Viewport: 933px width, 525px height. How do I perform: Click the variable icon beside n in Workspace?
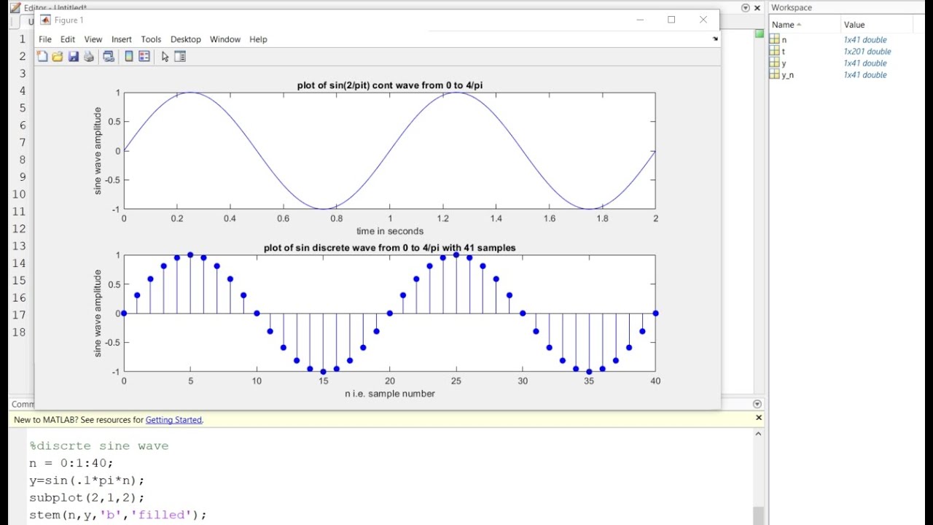[775, 39]
